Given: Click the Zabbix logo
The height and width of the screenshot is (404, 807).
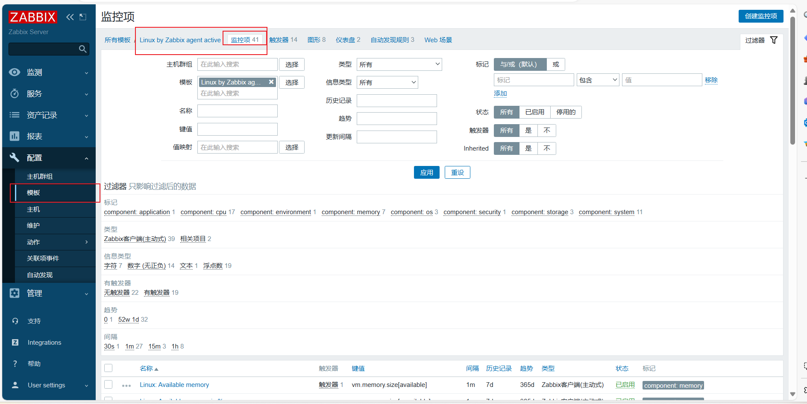Looking at the screenshot, I should (32, 17).
